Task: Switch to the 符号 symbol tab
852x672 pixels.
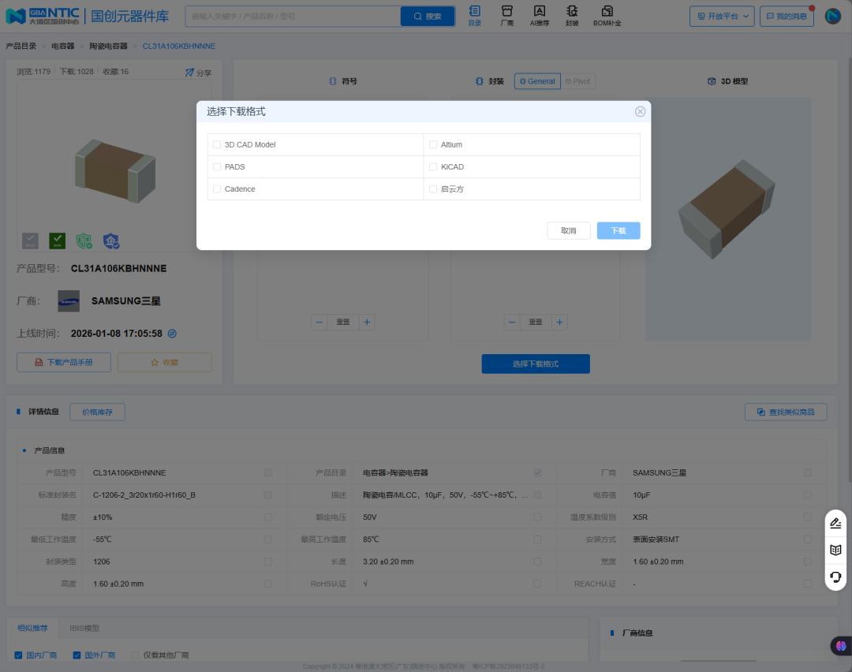Action: pos(343,81)
